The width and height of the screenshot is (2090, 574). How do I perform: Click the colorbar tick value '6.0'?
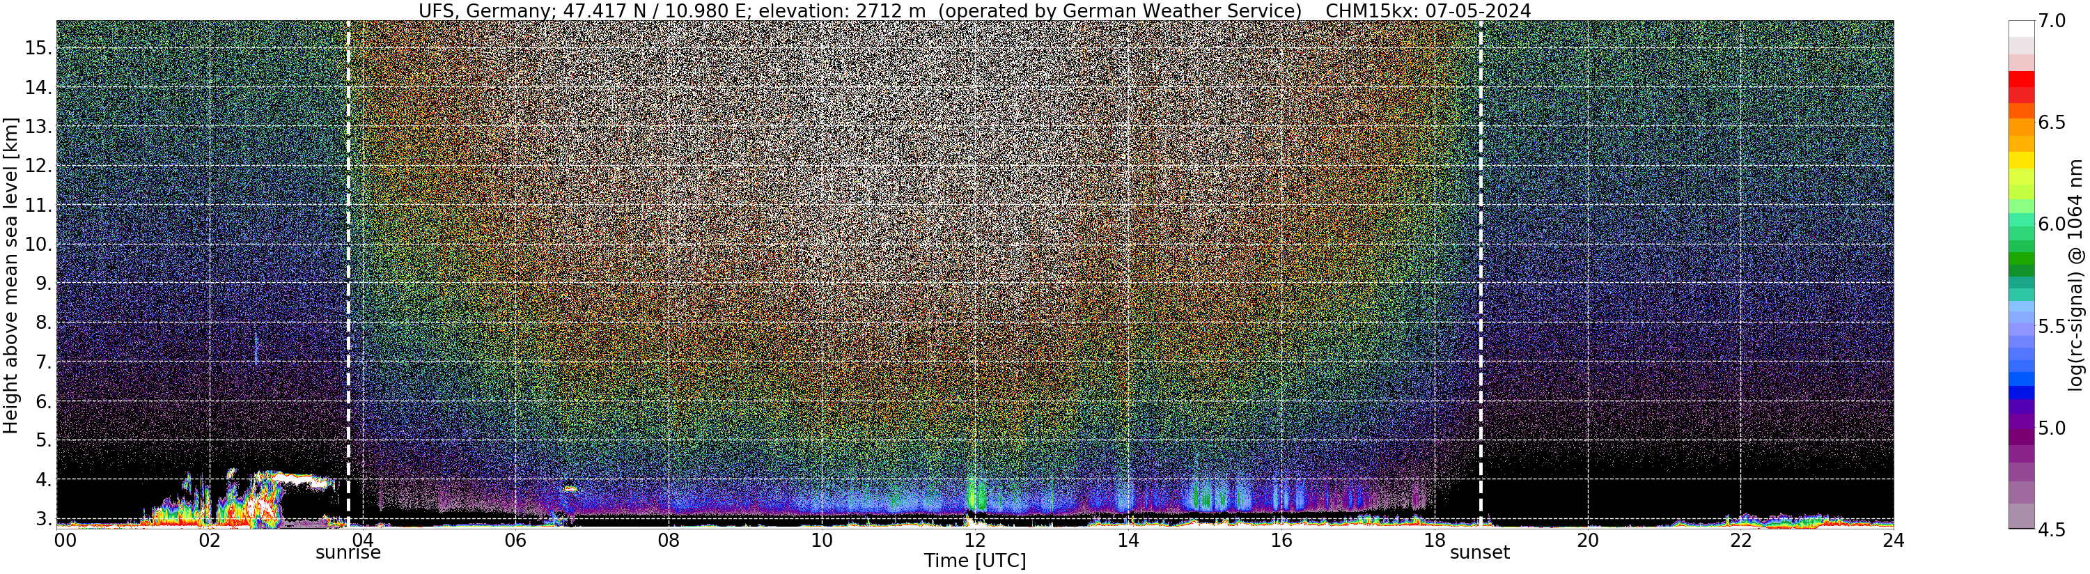[2051, 224]
